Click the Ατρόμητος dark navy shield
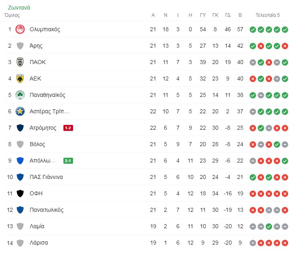Screen dimensions: 297x255 point(20,128)
